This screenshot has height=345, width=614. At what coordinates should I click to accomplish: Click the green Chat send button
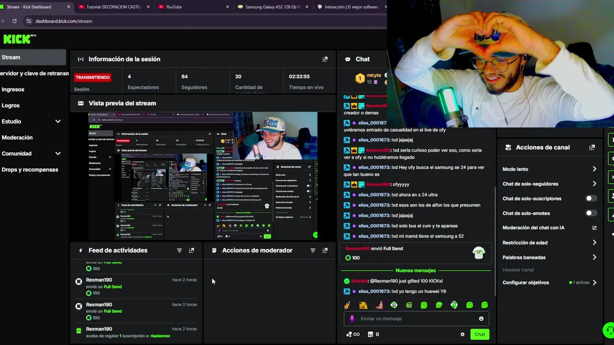(480, 334)
